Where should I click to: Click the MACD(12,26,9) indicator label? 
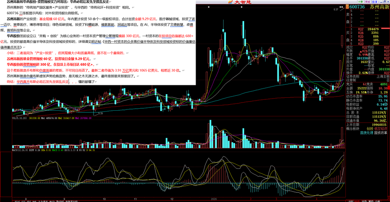[x=20, y=150]
